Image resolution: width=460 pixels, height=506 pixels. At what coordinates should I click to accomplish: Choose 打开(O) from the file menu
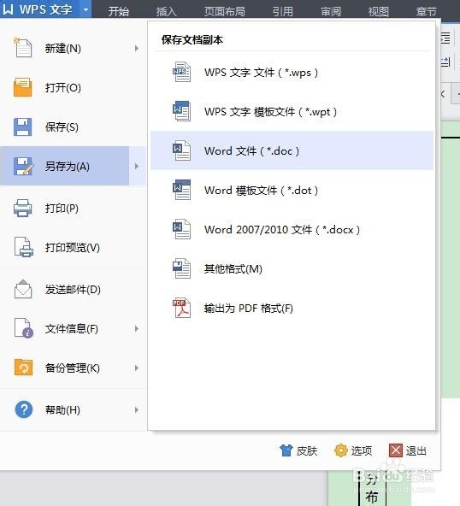(73, 87)
